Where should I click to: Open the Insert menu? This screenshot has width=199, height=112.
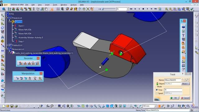click(47, 5)
